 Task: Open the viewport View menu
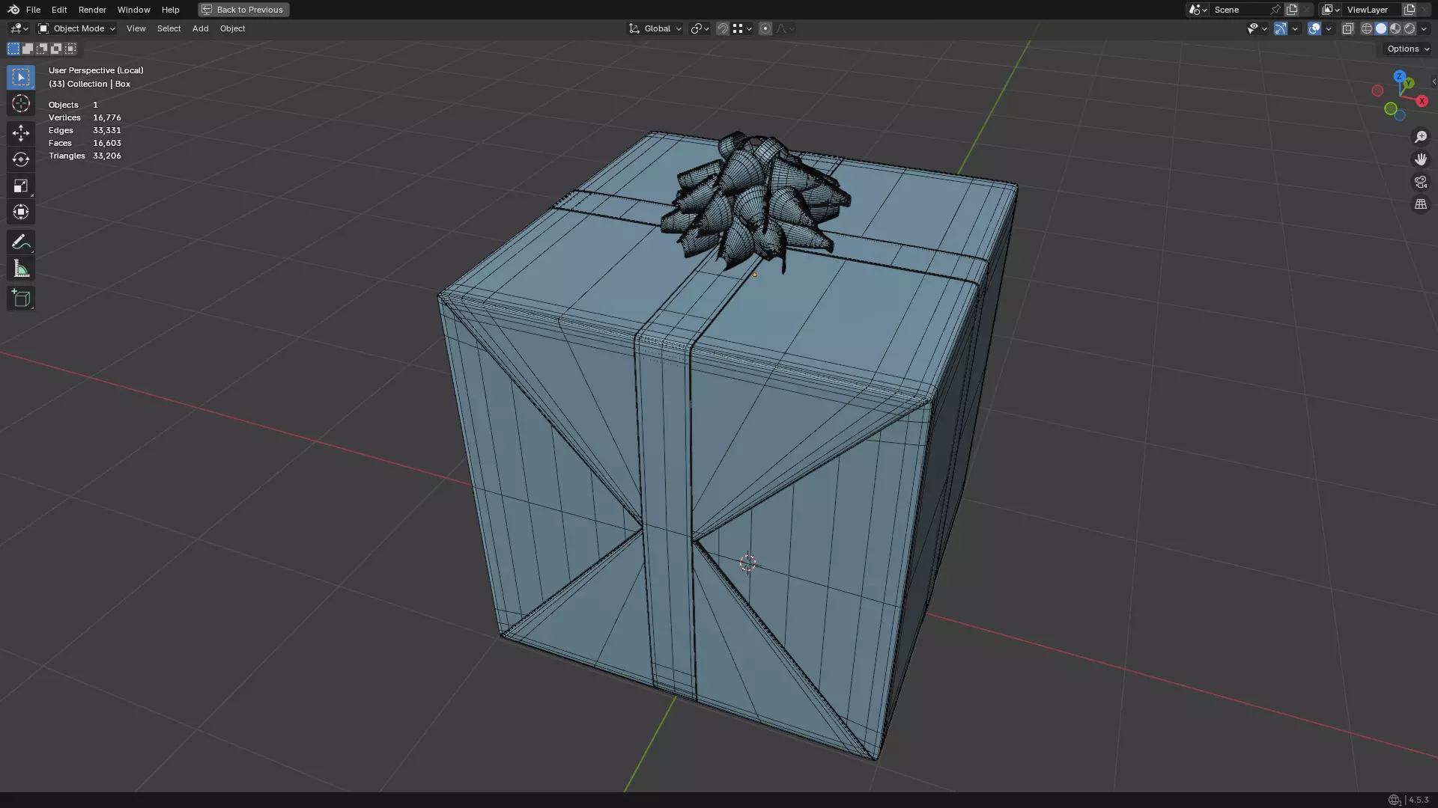point(136,28)
